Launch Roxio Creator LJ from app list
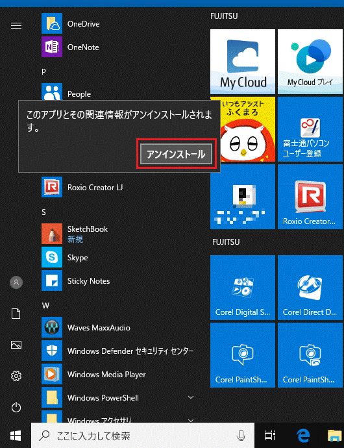Viewport: 344px width, 448px height. tap(52, 187)
